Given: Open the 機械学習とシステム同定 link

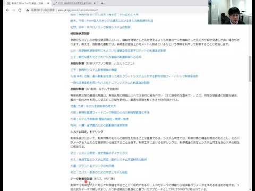Looking at the screenshot, I should pos(108,159).
